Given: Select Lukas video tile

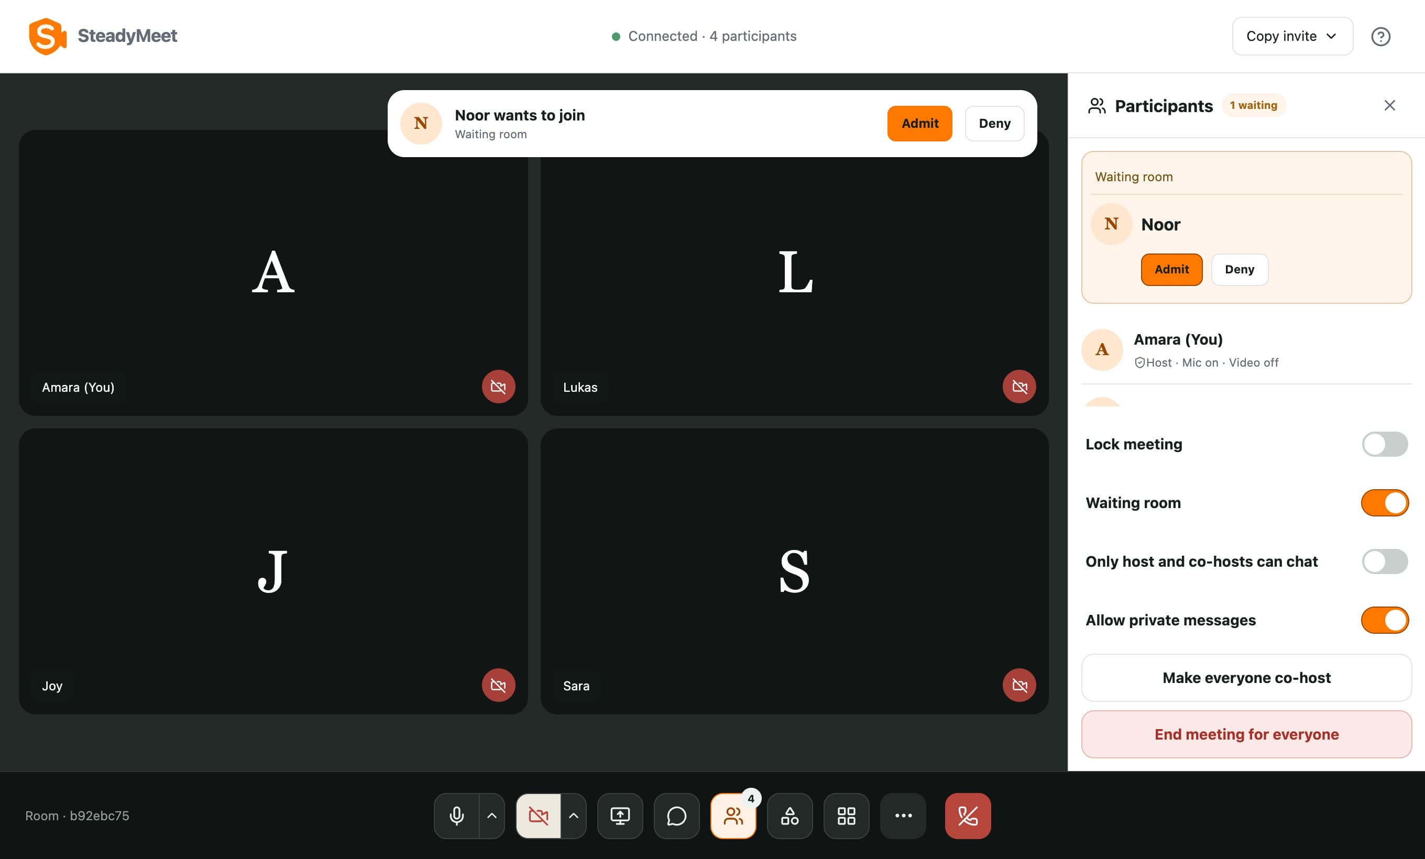Looking at the screenshot, I should [794, 273].
